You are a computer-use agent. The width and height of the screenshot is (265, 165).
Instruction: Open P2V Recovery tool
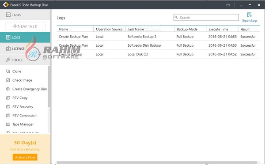[x=23, y=107]
